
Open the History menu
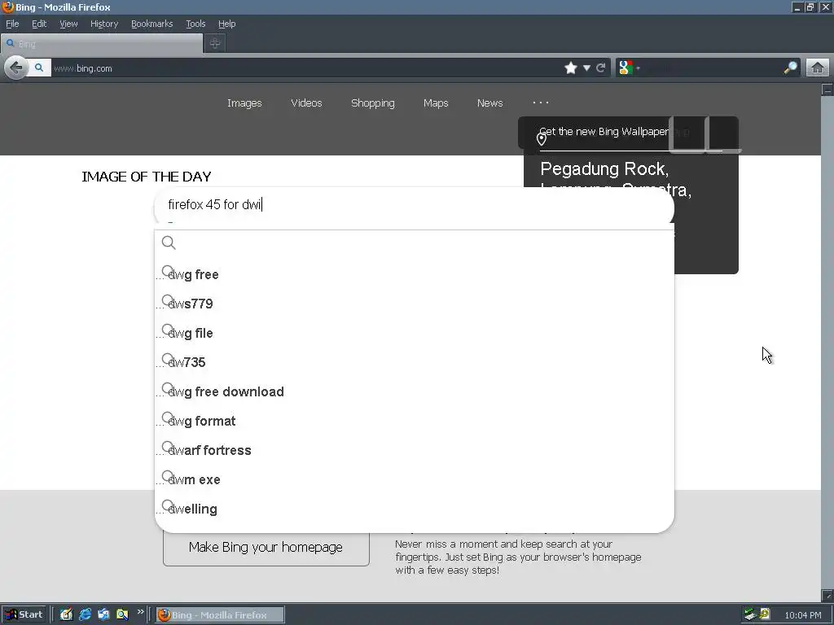pyautogui.click(x=104, y=24)
